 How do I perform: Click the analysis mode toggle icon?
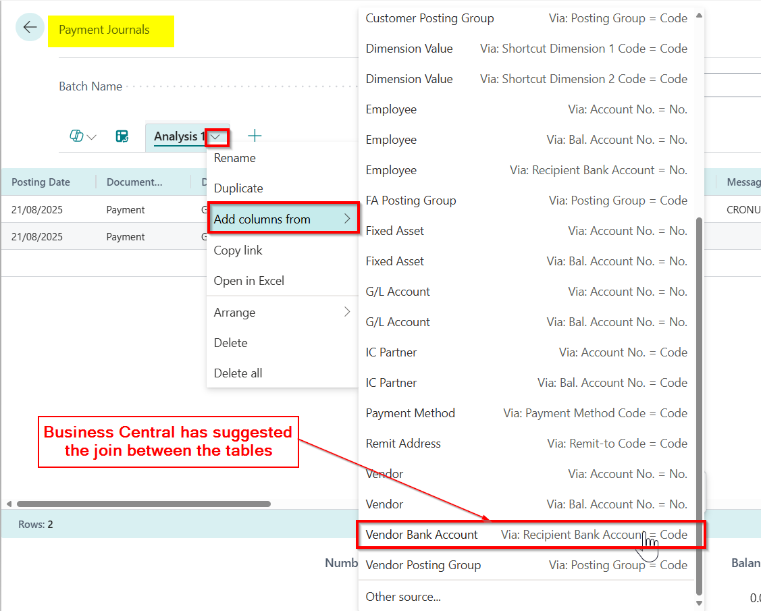(122, 136)
